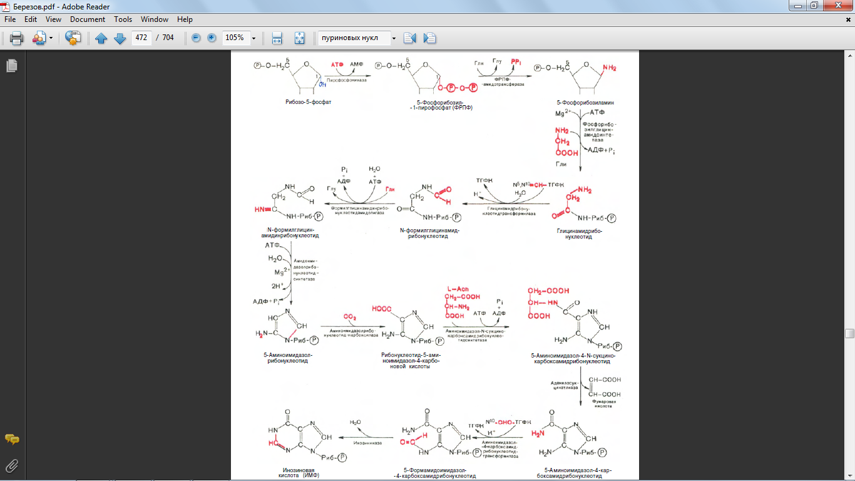Open the Attachments paperclip panel icon

(11, 465)
